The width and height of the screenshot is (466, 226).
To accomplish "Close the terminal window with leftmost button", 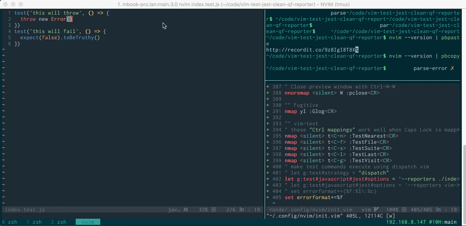I will coord(5,4).
